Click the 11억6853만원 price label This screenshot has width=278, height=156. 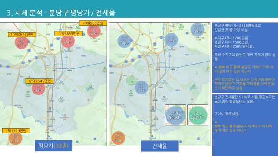point(68,33)
